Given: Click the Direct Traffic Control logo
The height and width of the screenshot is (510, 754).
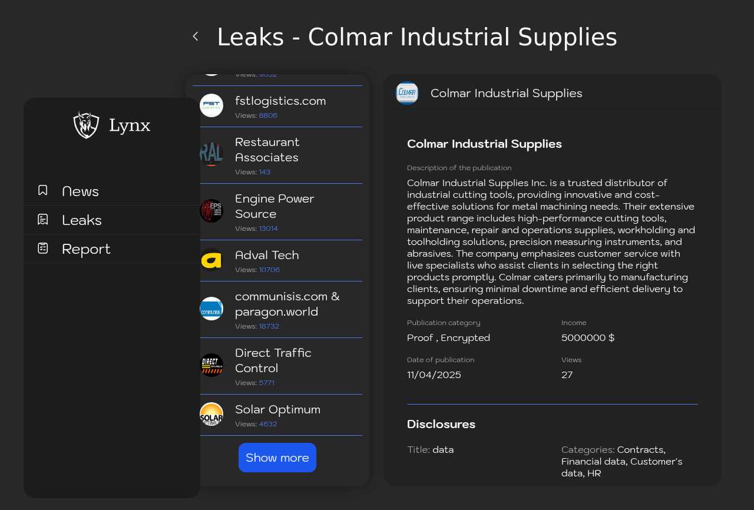Looking at the screenshot, I should 211,365.
